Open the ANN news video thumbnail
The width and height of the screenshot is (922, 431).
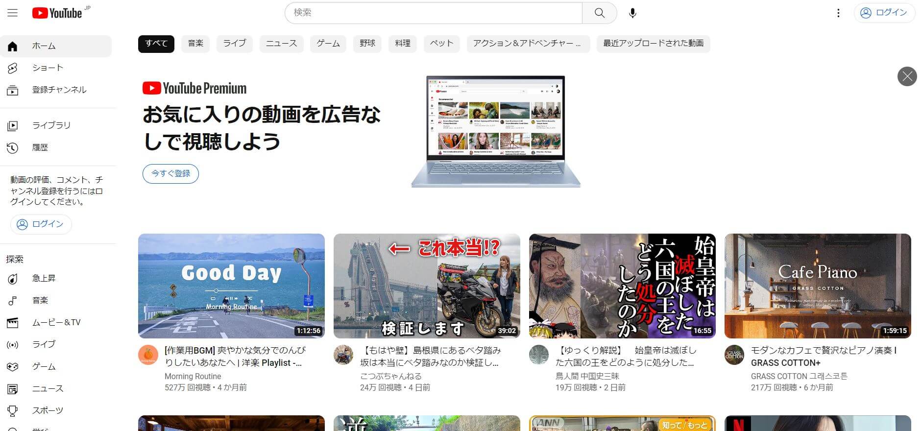coord(622,423)
